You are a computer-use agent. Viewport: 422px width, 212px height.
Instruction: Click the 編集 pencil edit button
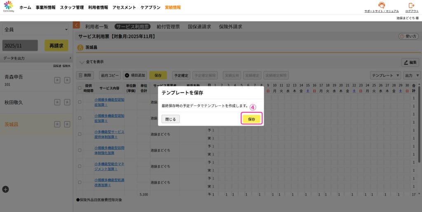coord(410,62)
